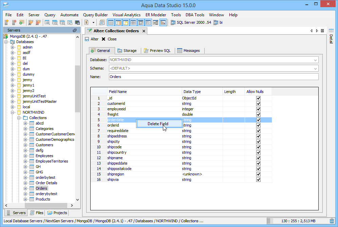
Task: Click the SQL Server 2000 .54 connection icon
Action: tap(173, 23)
